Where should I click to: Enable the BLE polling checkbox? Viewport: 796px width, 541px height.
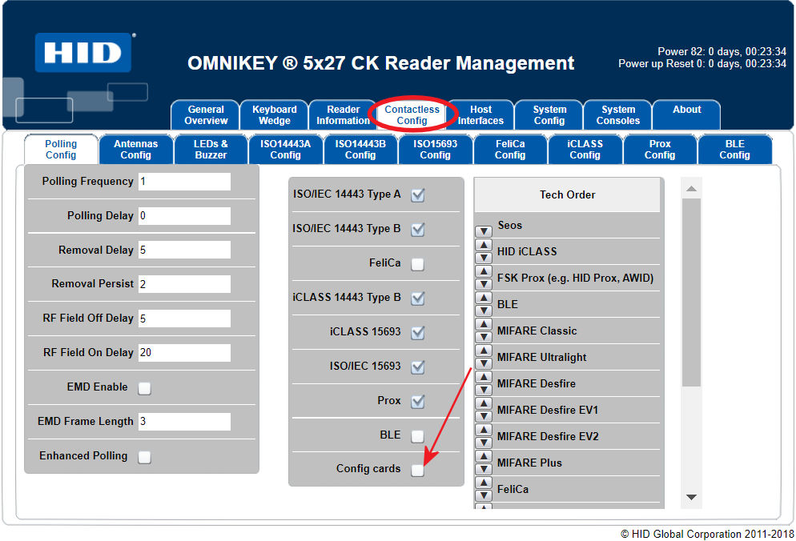point(418,436)
